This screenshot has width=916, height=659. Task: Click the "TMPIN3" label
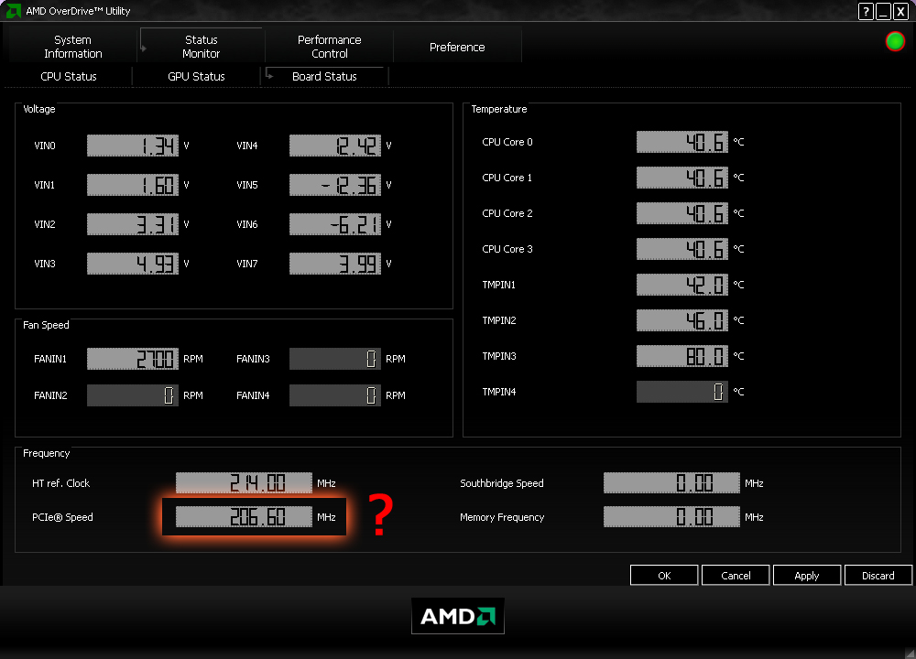[x=499, y=356]
